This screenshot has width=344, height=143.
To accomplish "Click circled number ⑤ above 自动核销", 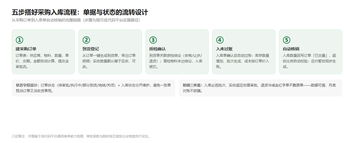I will coord(287,40).
